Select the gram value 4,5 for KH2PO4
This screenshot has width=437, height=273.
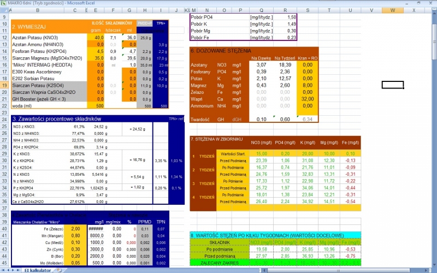[96, 51]
